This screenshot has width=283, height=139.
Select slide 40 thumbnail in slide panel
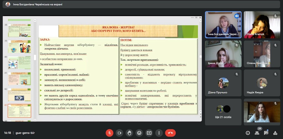19,63
